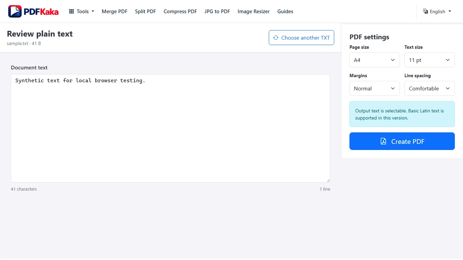Image resolution: width=463 pixels, height=260 pixels.
Task: Click the Output text is selectable notice
Action: click(402, 114)
